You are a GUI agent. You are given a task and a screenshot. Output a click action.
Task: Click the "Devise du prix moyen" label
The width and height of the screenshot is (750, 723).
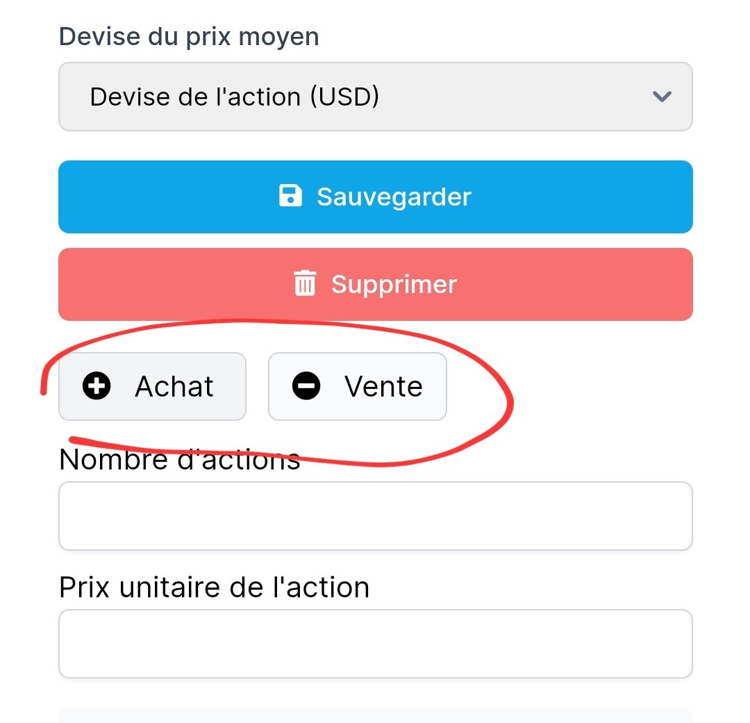click(189, 36)
